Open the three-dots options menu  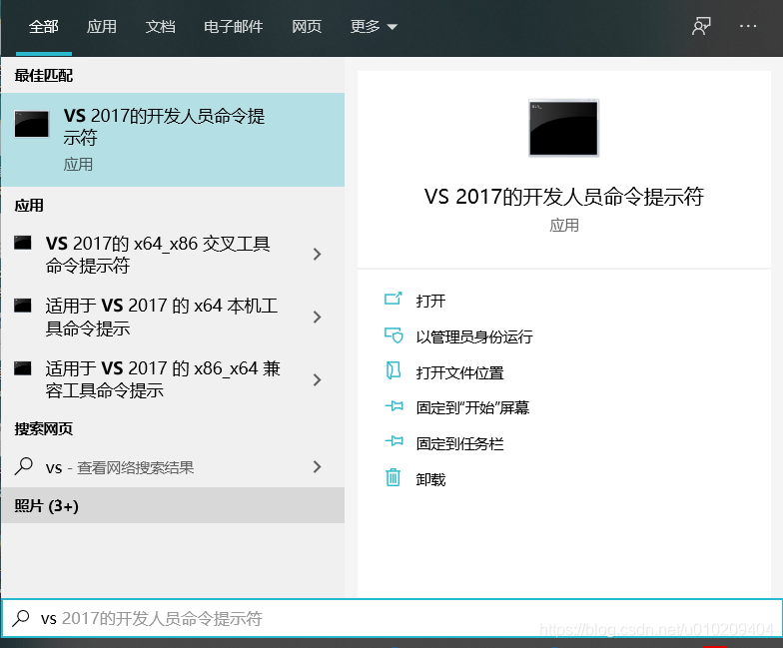click(747, 26)
